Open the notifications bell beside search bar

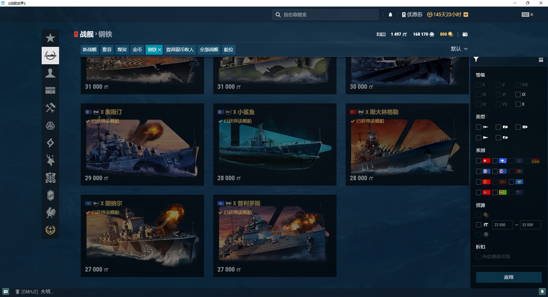pos(390,15)
